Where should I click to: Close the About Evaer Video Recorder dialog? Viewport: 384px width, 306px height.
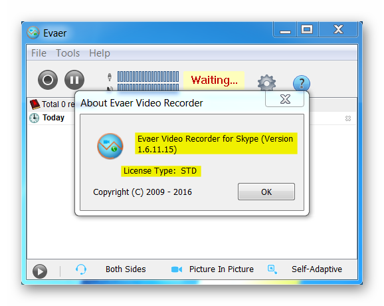[285, 99]
